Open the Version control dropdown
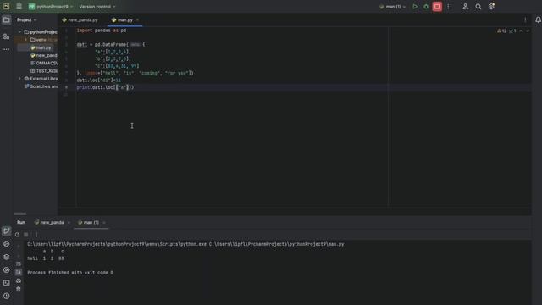This screenshot has width=542, height=305. 97,7
